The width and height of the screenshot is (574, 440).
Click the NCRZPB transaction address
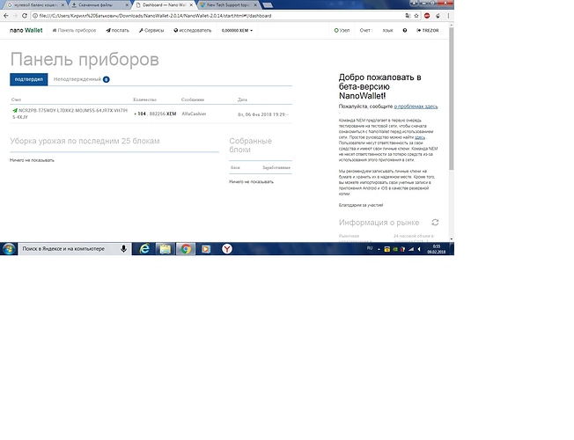coord(70,114)
